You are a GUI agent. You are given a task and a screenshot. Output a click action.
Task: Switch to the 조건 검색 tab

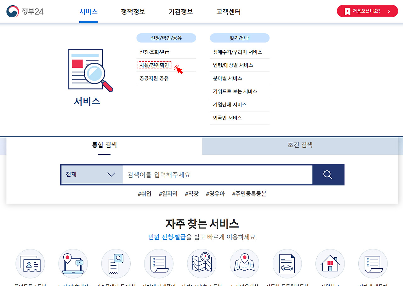point(299,146)
